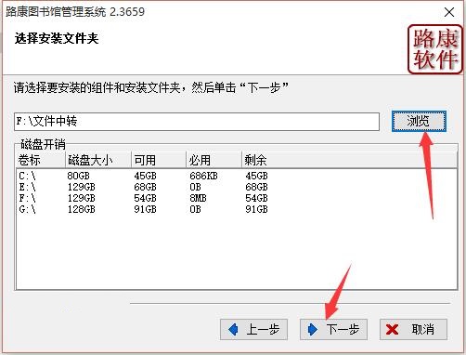
Task: Click the 路康软件 logo
Action: [435, 49]
